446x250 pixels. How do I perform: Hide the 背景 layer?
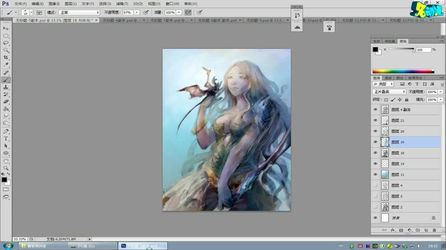[x=376, y=218]
